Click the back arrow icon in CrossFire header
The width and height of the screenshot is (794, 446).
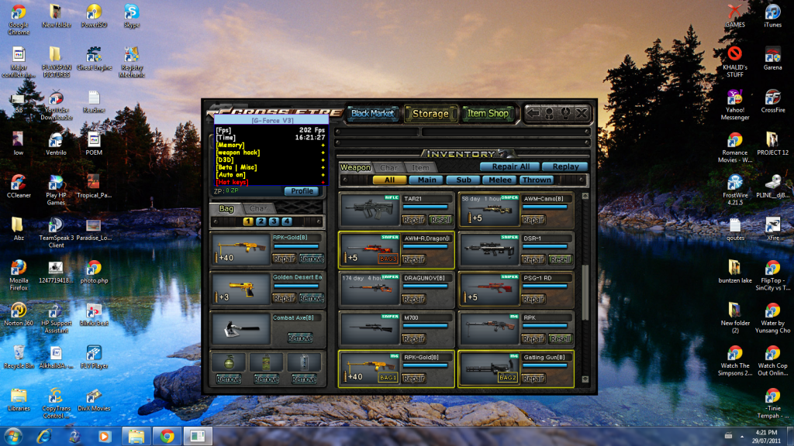coord(534,113)
